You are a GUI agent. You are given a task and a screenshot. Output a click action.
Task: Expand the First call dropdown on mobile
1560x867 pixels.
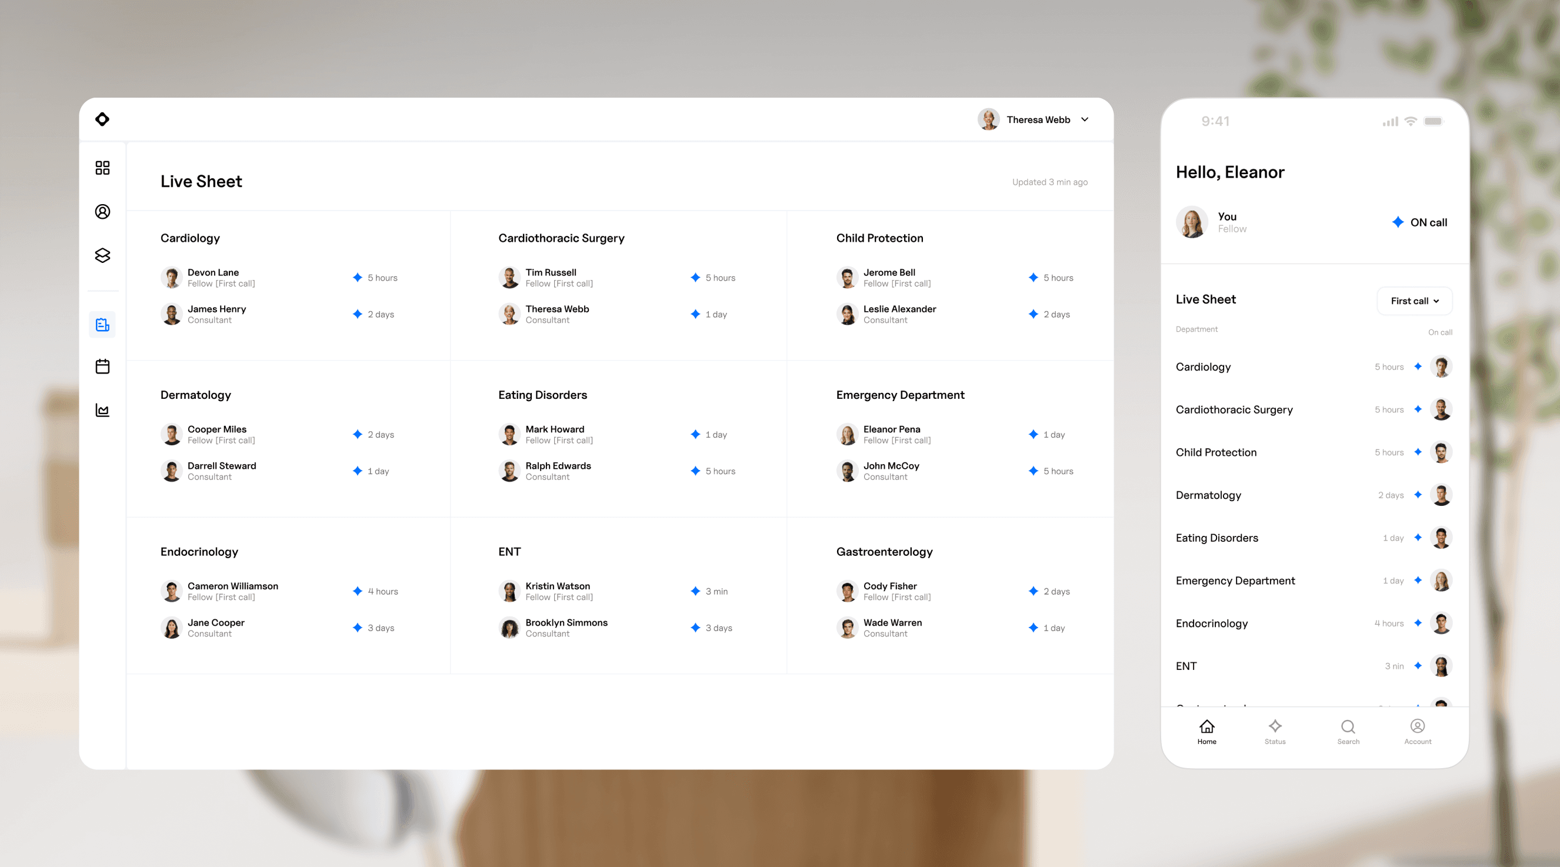[x=1414, y=300]
